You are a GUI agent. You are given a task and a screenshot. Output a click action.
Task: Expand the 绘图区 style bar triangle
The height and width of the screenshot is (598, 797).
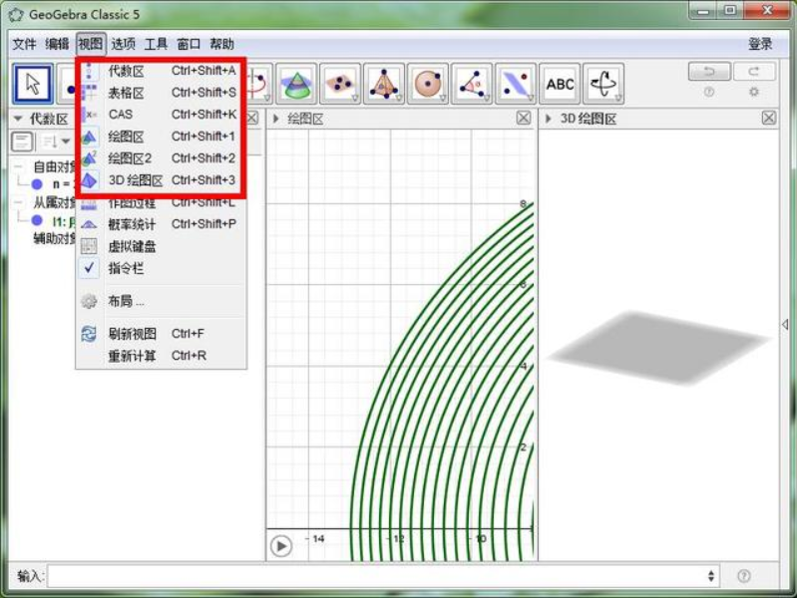276,119
